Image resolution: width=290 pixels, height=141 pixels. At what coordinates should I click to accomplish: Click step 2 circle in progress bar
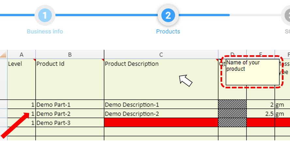(168, 15)
